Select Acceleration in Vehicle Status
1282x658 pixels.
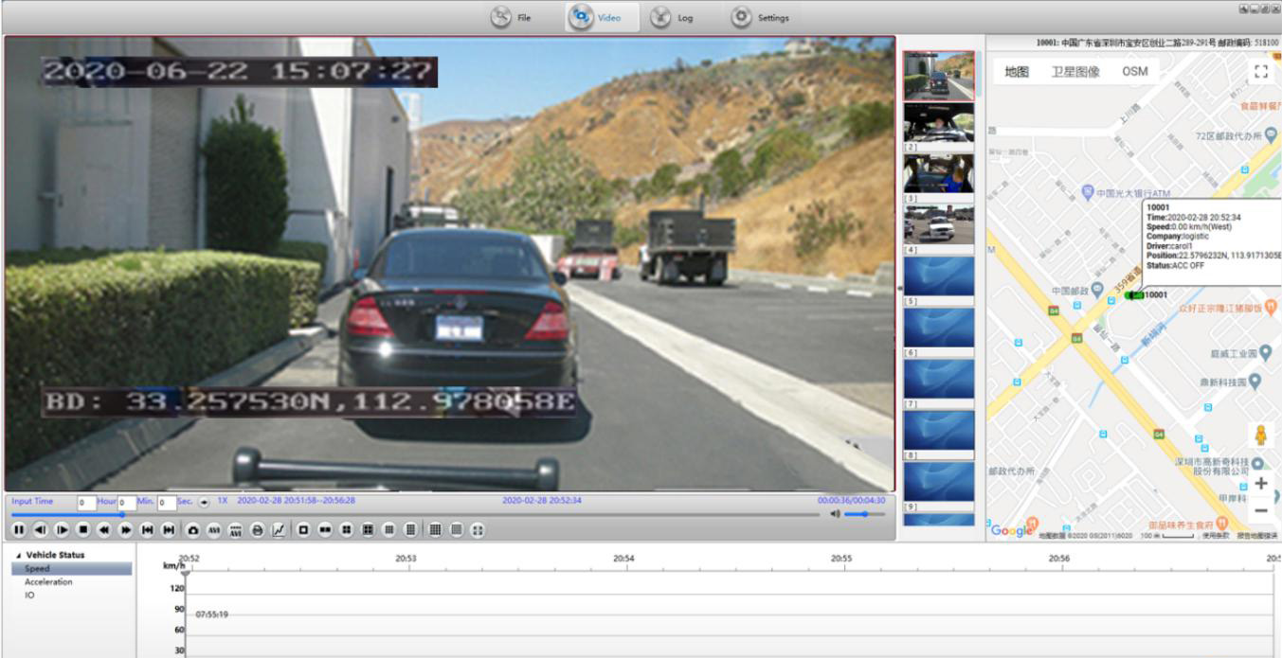click(48, 582)
